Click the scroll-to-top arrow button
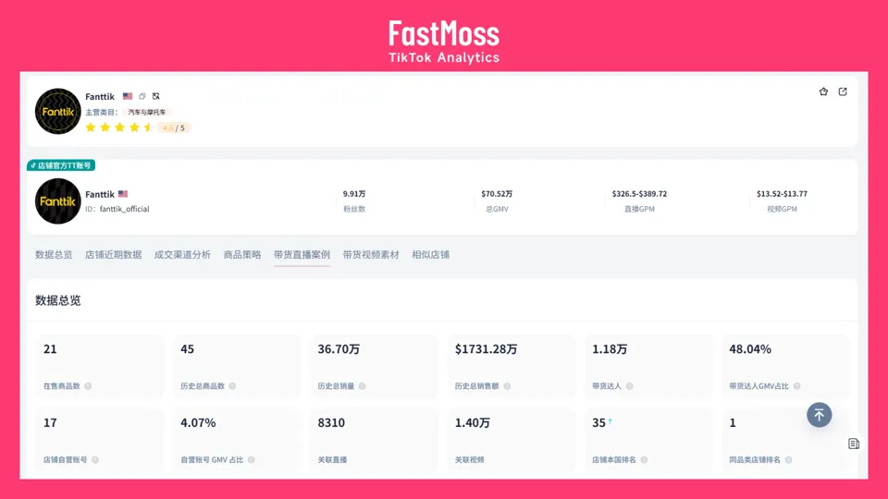Screen dimensions: 888x499 pos(819,415)
